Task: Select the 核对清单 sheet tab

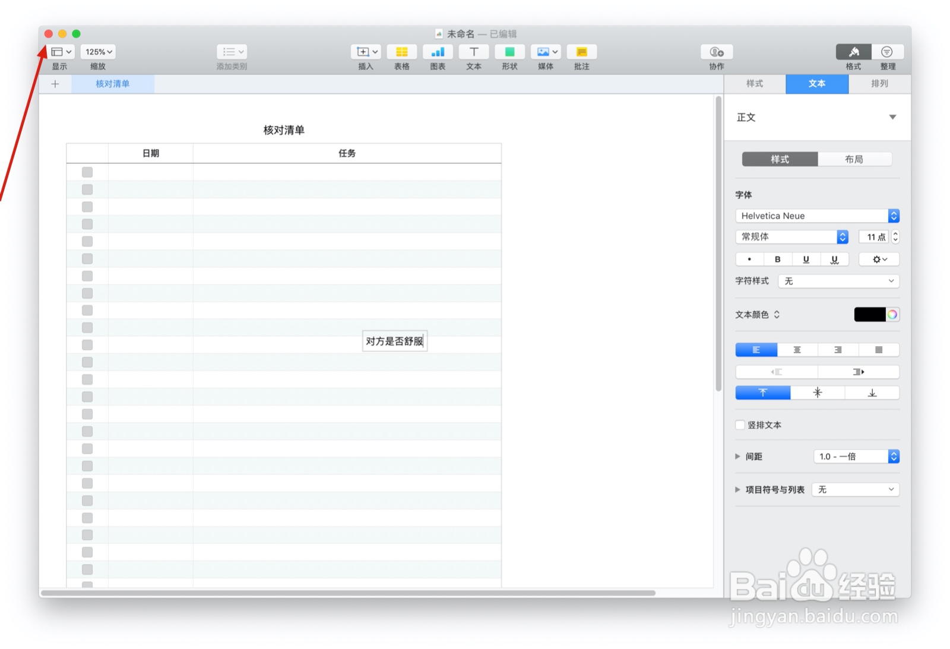Action: coord(113,84)
